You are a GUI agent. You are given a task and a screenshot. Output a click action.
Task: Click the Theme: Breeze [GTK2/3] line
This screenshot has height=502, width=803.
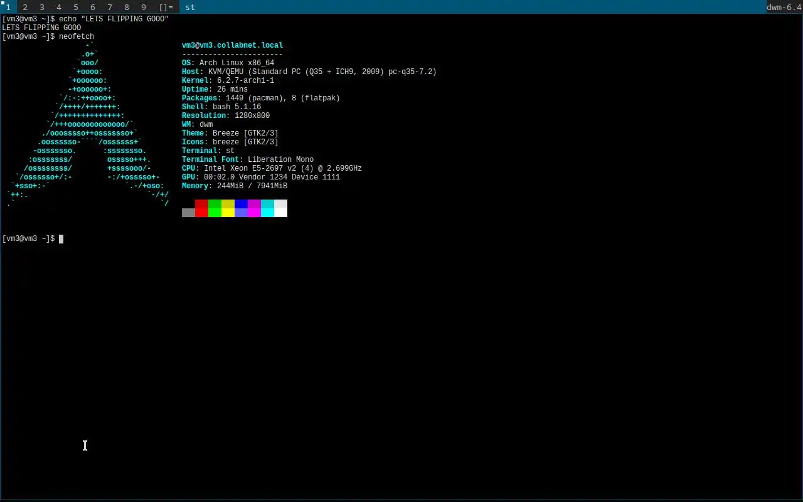[230, 133]
